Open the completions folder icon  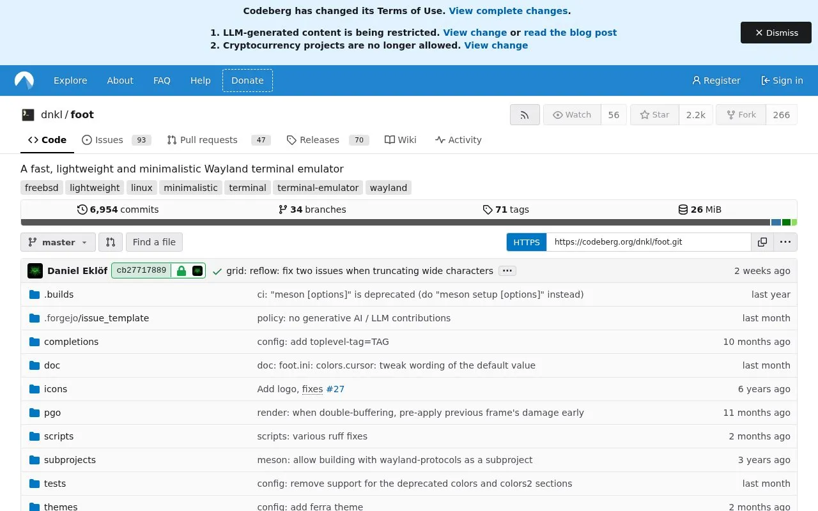(x=35, y=342)
